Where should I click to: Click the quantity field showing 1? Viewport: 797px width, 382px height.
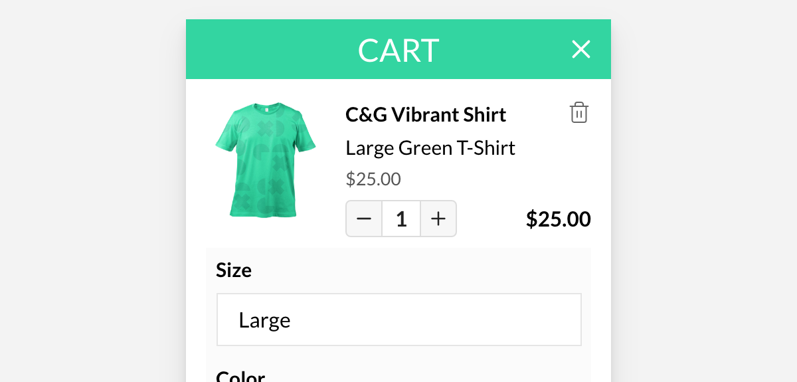[x=401, y=219]
